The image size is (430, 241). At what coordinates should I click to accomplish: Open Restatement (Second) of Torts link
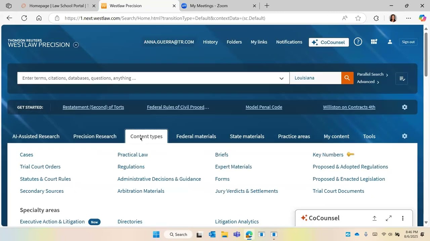(93, 107)
